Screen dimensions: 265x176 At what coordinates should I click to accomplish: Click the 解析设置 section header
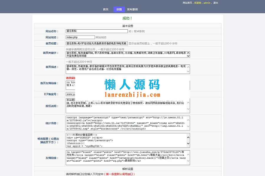[x=127, y=169]
